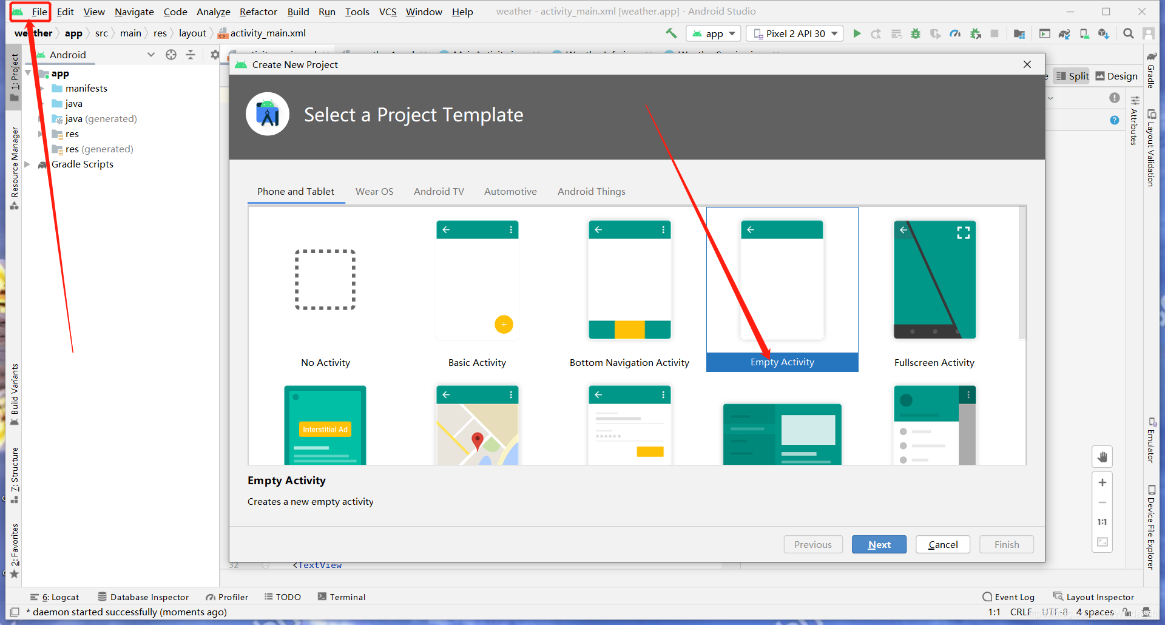Click the Previous button
Viewport: 1165px width, 625px height.
(x=813, y=544)
